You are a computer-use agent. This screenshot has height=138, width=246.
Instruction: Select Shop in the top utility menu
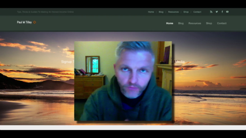click(186, 12)
